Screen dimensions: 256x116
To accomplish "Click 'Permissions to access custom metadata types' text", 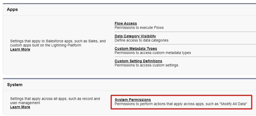I will point(153,53).
